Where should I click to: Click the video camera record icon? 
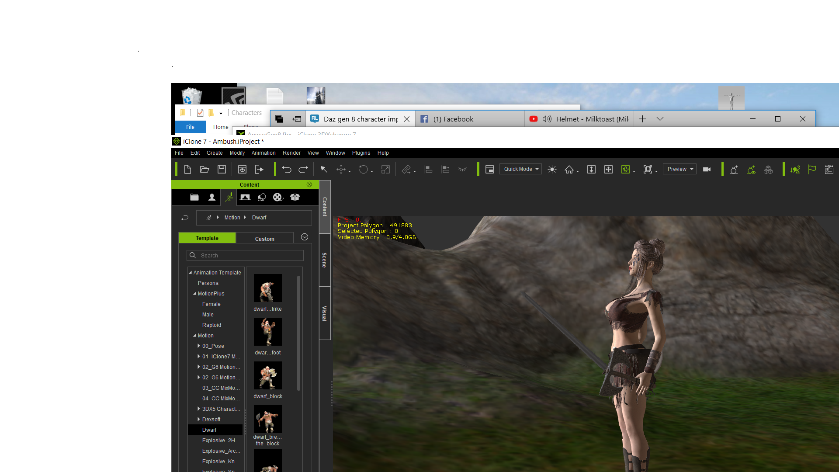tap(707, 170)
